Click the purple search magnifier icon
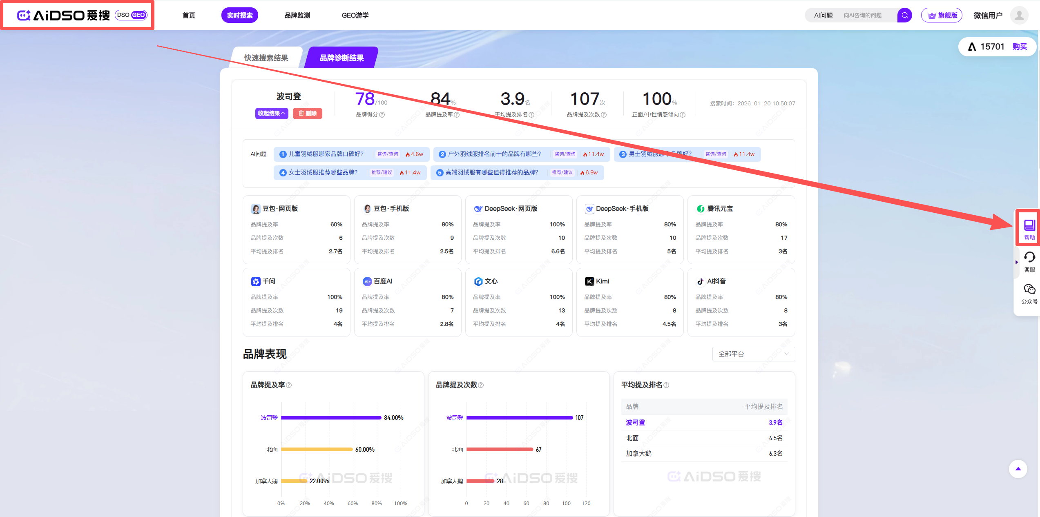Viewport: 1040px width, 517px height. coord(904,16)
